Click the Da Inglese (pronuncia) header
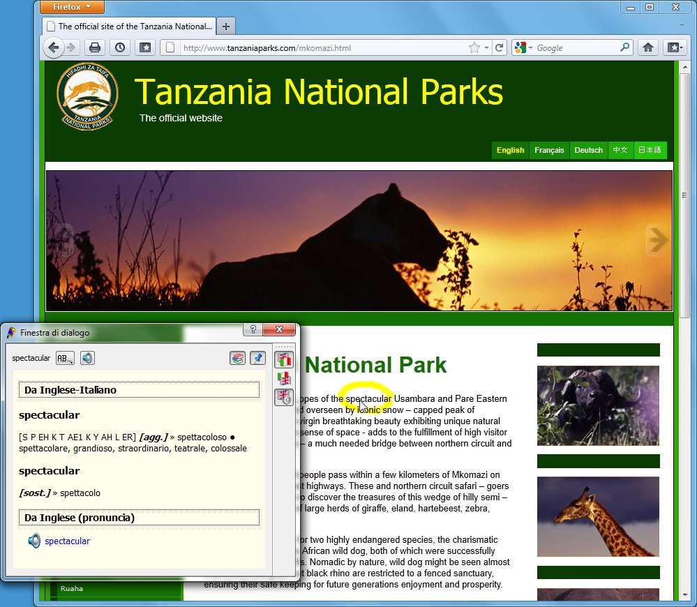 pos(139,518)
